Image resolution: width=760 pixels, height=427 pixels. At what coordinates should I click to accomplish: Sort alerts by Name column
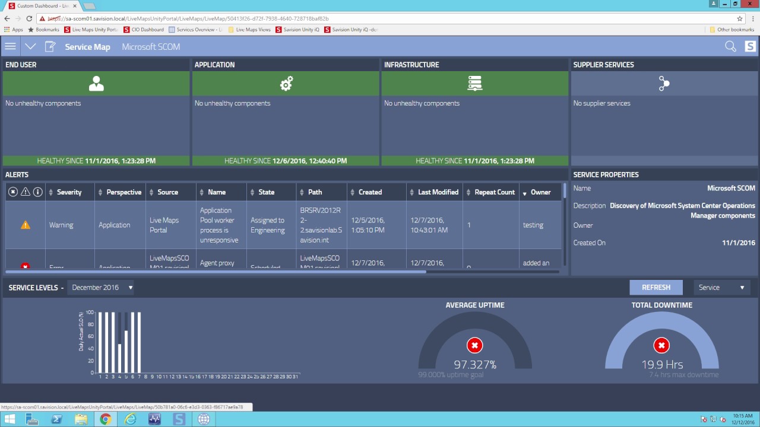[221, 192]
